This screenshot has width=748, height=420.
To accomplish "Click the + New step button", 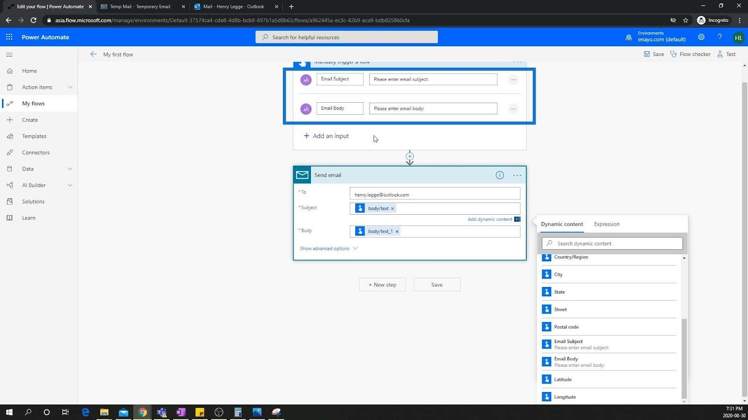I will click(x=382, y=285).
